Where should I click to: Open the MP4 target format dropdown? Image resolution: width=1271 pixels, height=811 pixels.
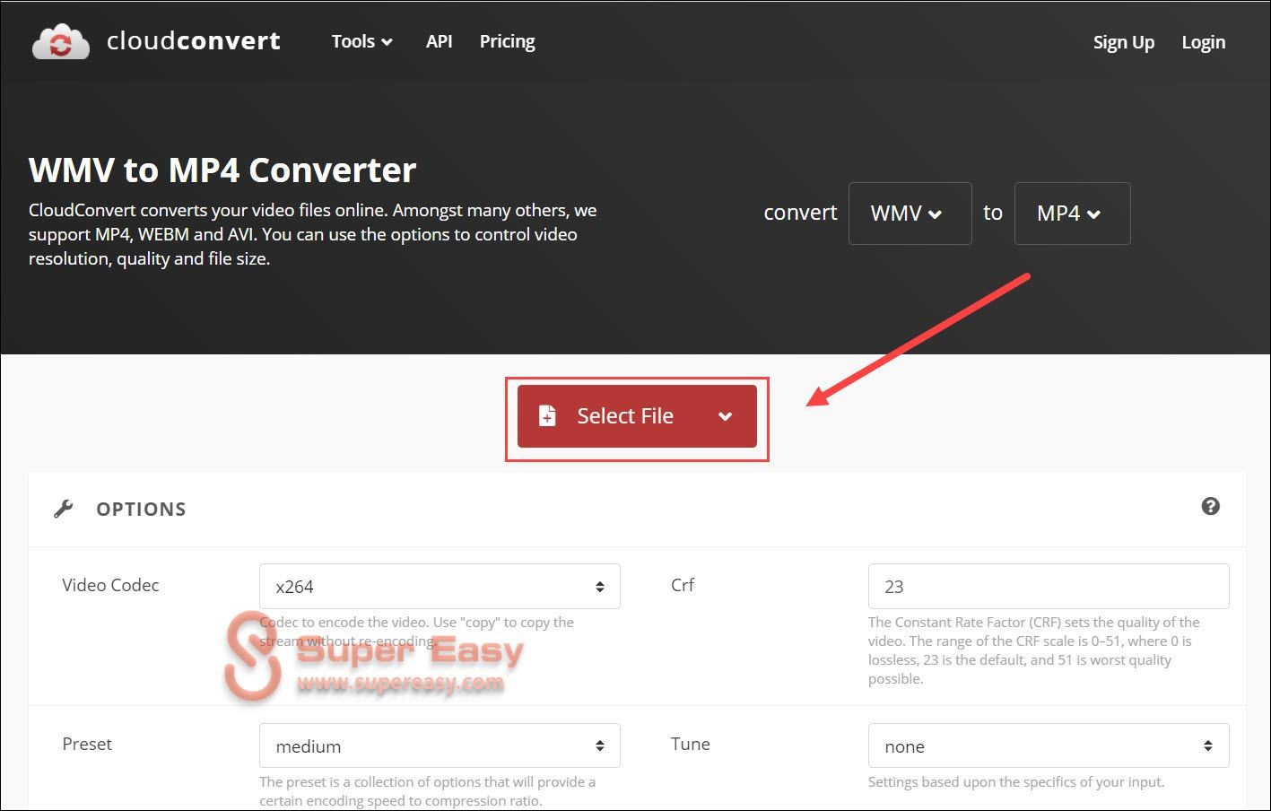[1072, 214]
